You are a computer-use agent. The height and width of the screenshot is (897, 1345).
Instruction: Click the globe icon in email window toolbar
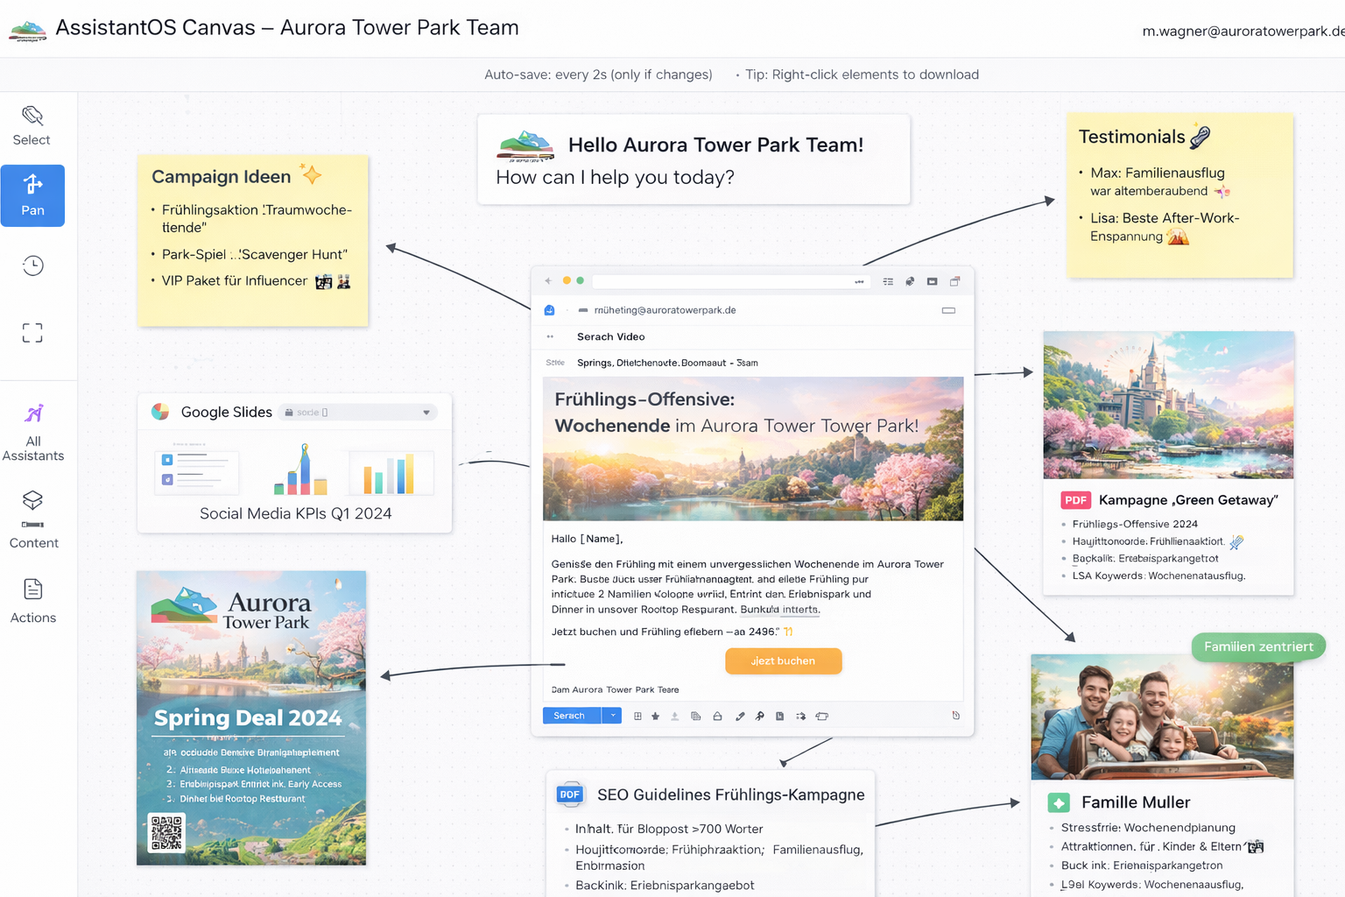(x=910, y=281)
